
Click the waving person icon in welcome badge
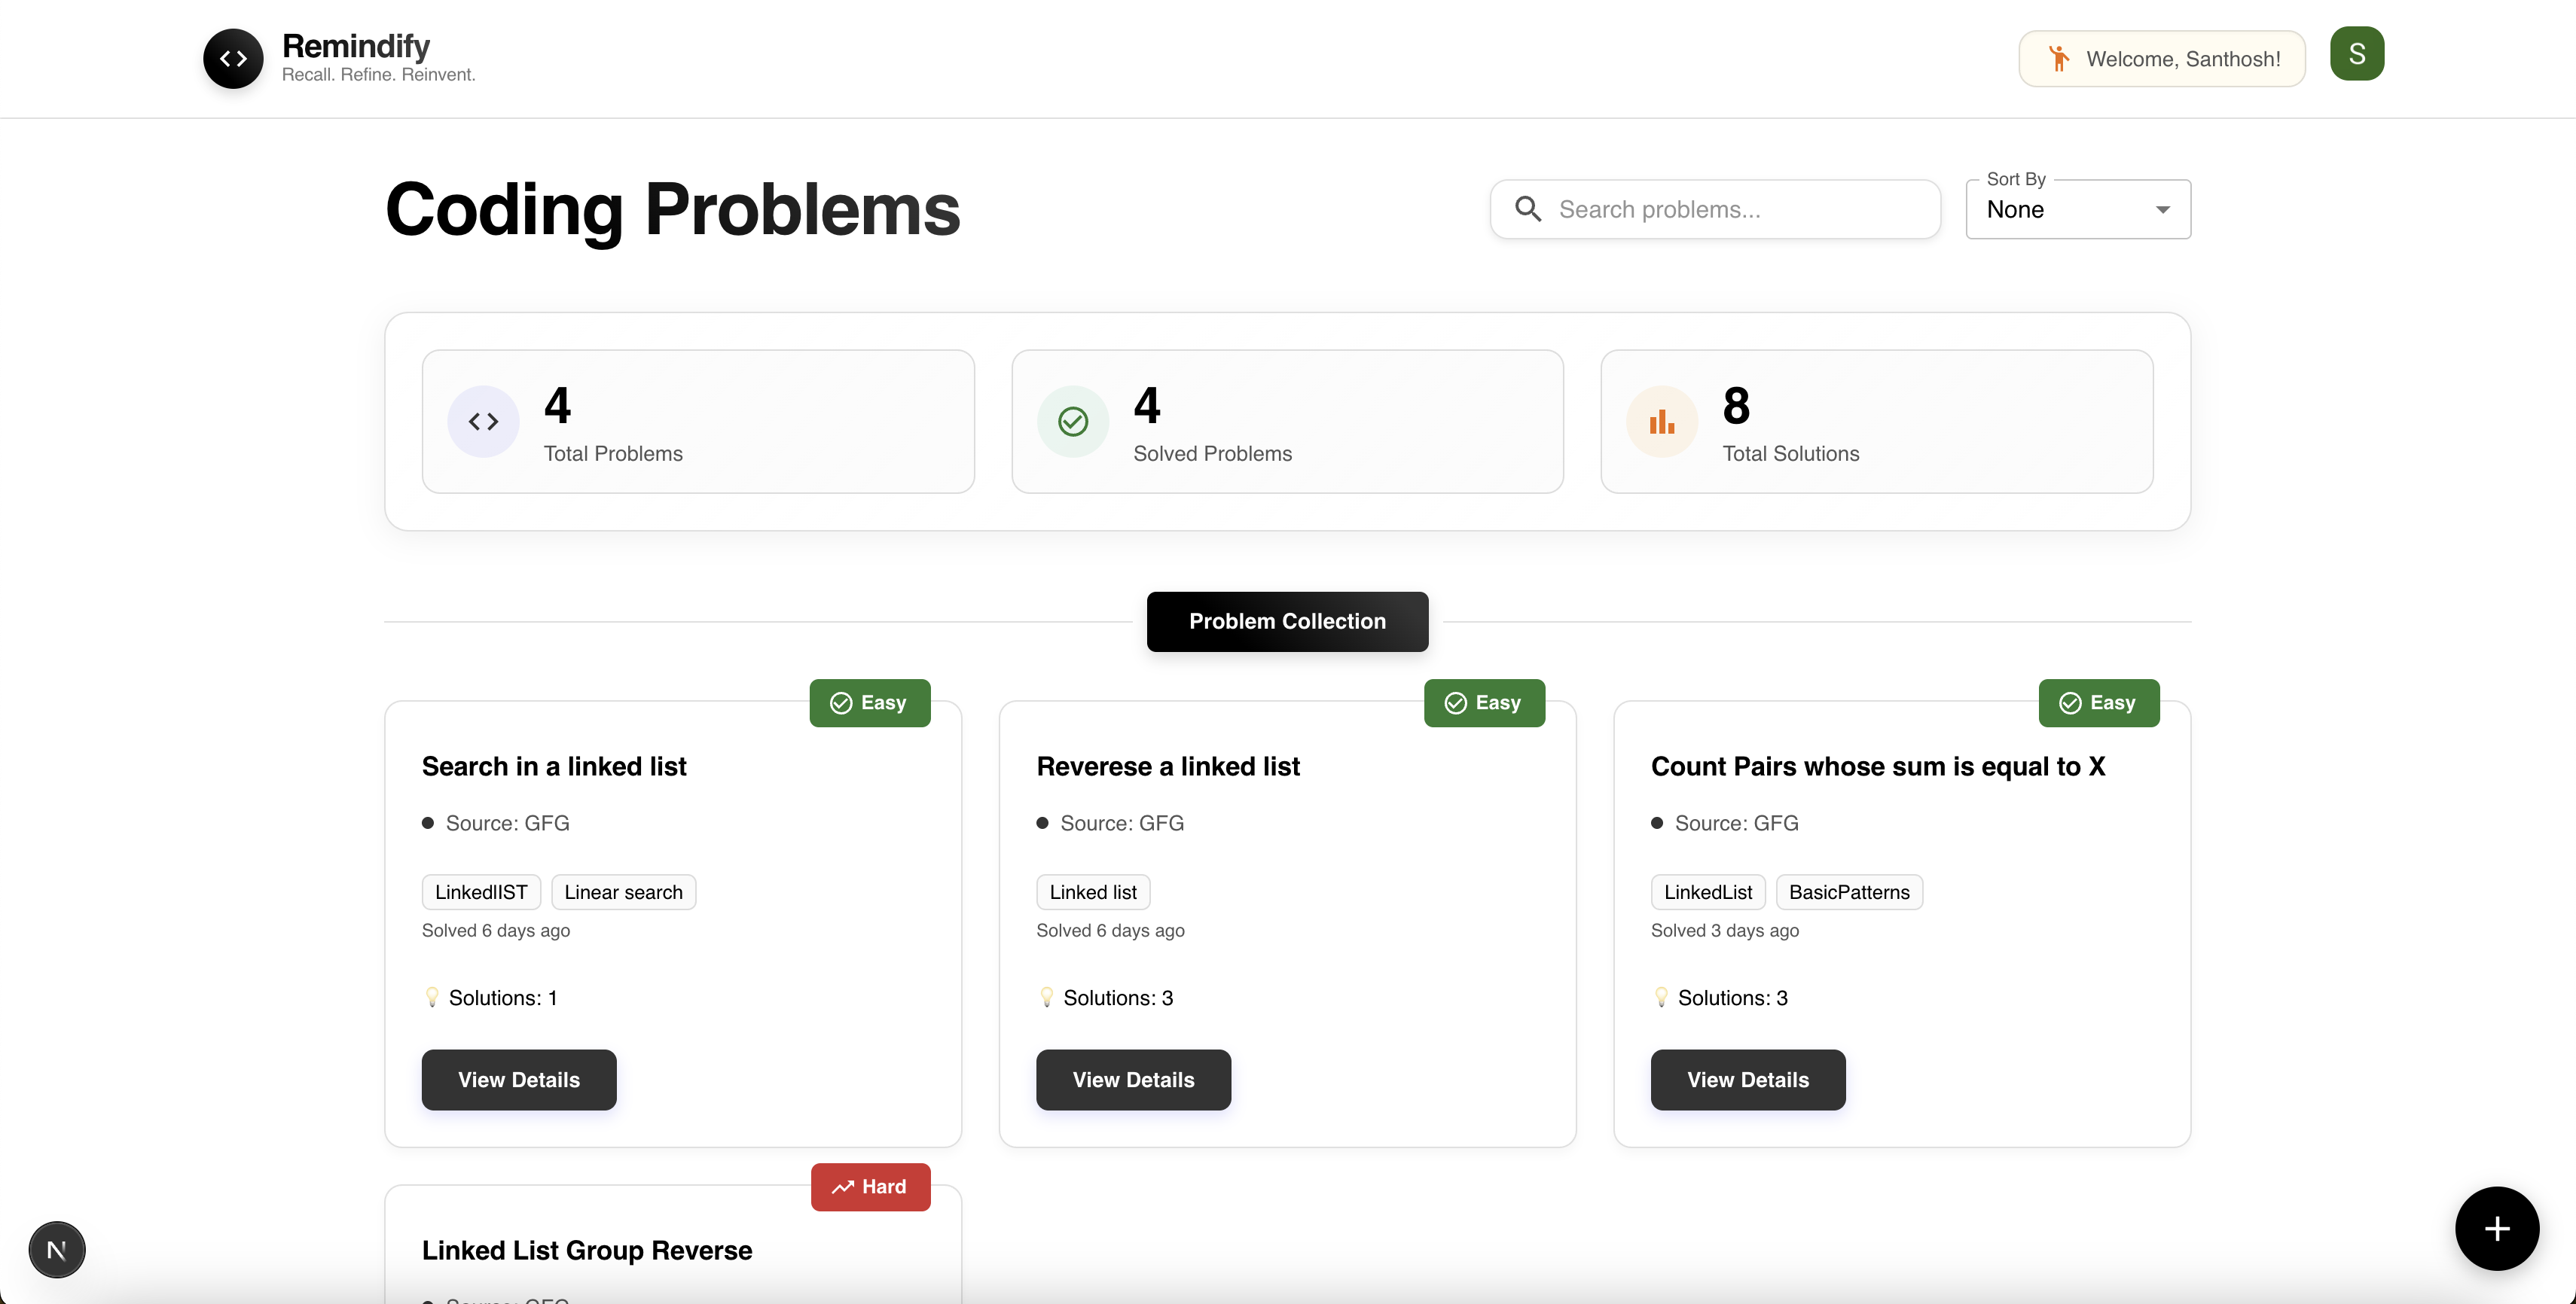point(2058,59)
